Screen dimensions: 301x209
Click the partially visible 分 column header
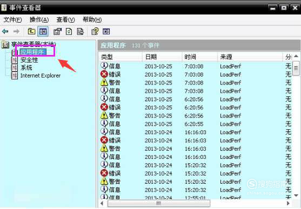click(287, 57)
